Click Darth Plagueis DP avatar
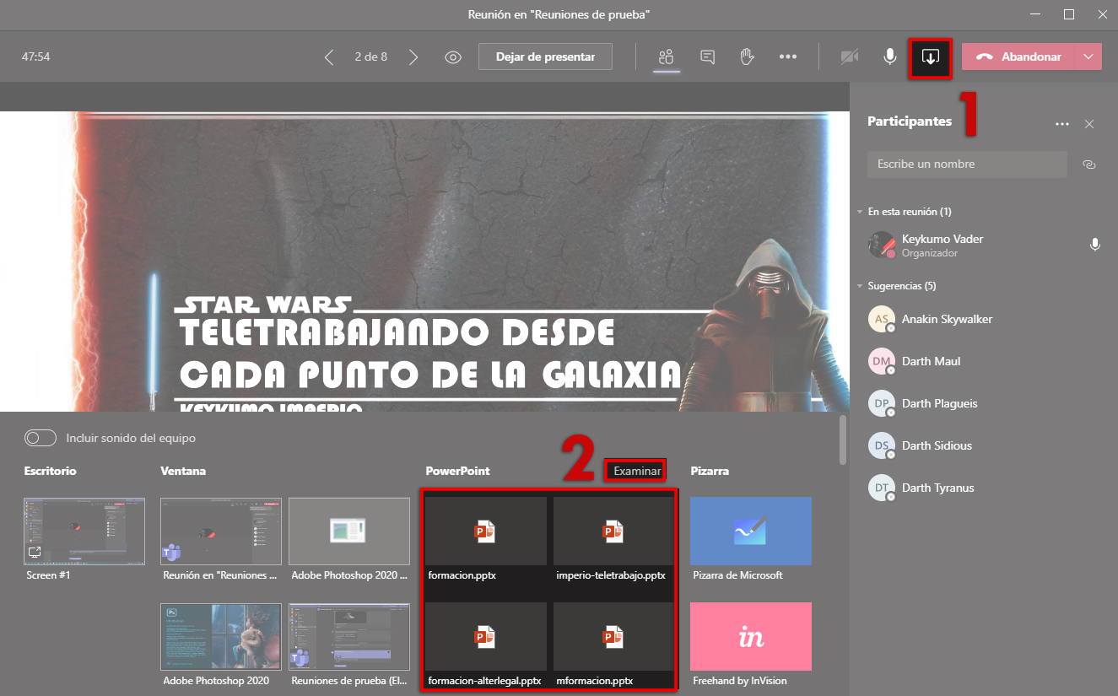The width and height of the screenshot is (1118, 696). pyautogui.click(x=881, y=403)
